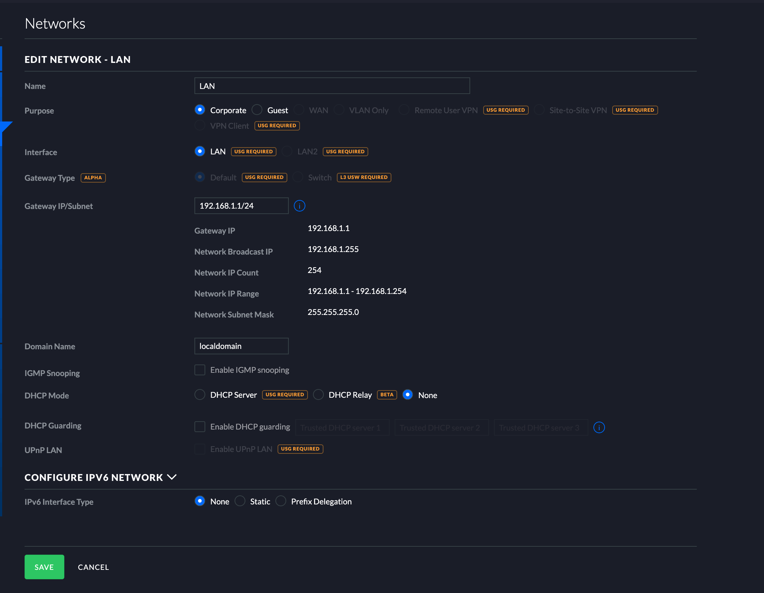Image resolution: width=764 pixels, height=593 pixels.
Task: Click Trusted DHCP server 1 field
Action: (342, 427)
